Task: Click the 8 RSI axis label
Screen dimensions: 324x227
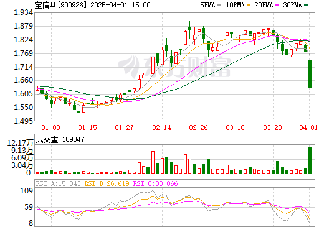Action: coord(31,223)
